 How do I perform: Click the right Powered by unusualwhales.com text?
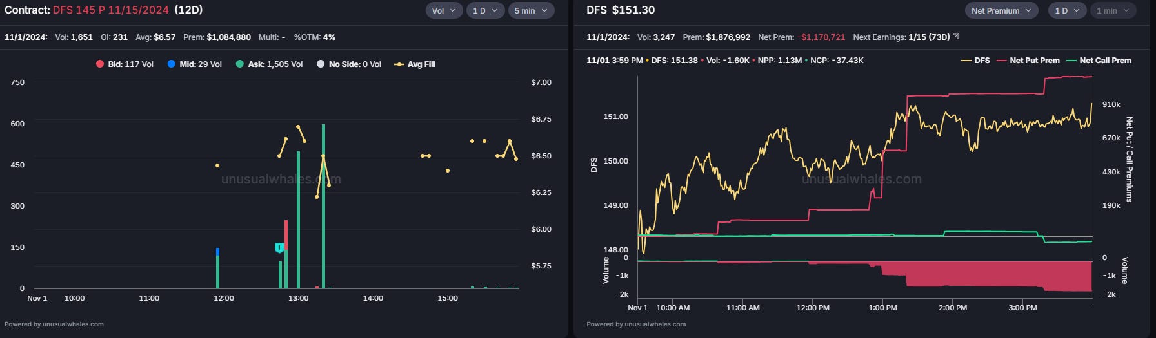point(636,324)
